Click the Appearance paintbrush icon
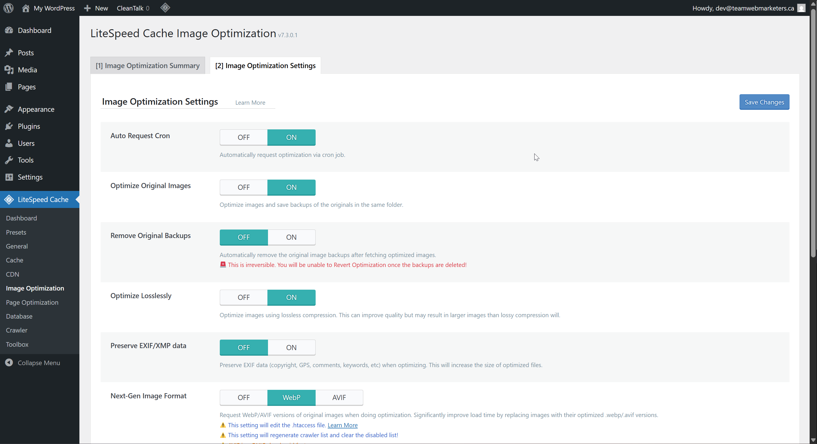This screenshot has width=817, height=444. (9, 109)
